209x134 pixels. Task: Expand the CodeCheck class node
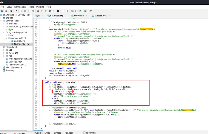click(x=9, y=41)
